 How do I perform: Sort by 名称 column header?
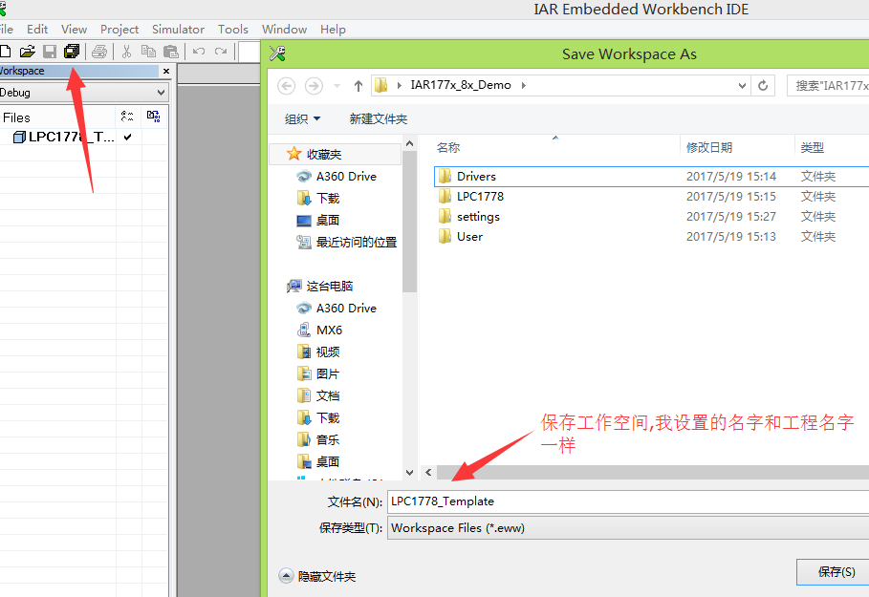click(x=447, y=147)
